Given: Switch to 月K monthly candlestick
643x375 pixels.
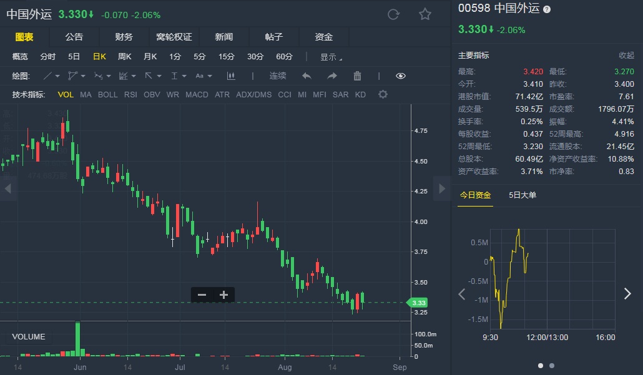Looking at the screenshot, I should (x=150, y=57).
